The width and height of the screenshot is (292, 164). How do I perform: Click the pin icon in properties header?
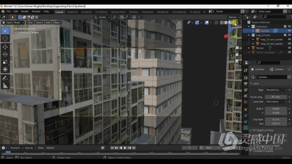(x=289, y=69)
